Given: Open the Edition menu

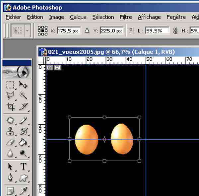Looking at the screenshot, I should click(35, 17).
